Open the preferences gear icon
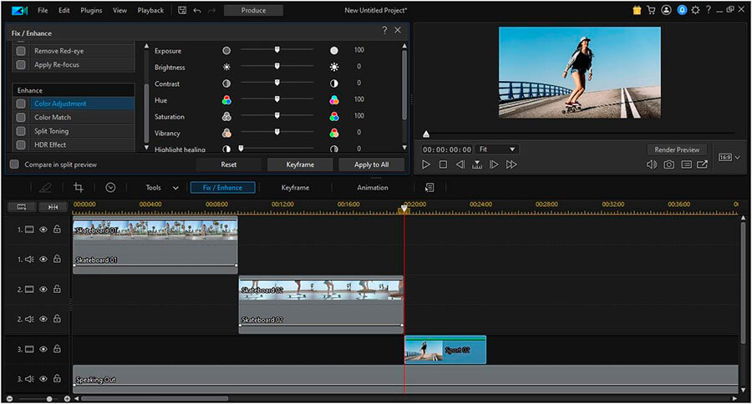Viewport: 752px width, 404px height. [695, 10]
